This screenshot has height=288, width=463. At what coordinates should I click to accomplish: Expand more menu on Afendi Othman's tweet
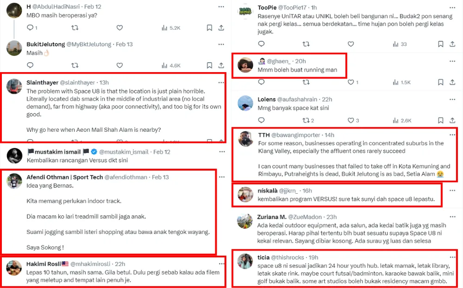click(221, 177)
